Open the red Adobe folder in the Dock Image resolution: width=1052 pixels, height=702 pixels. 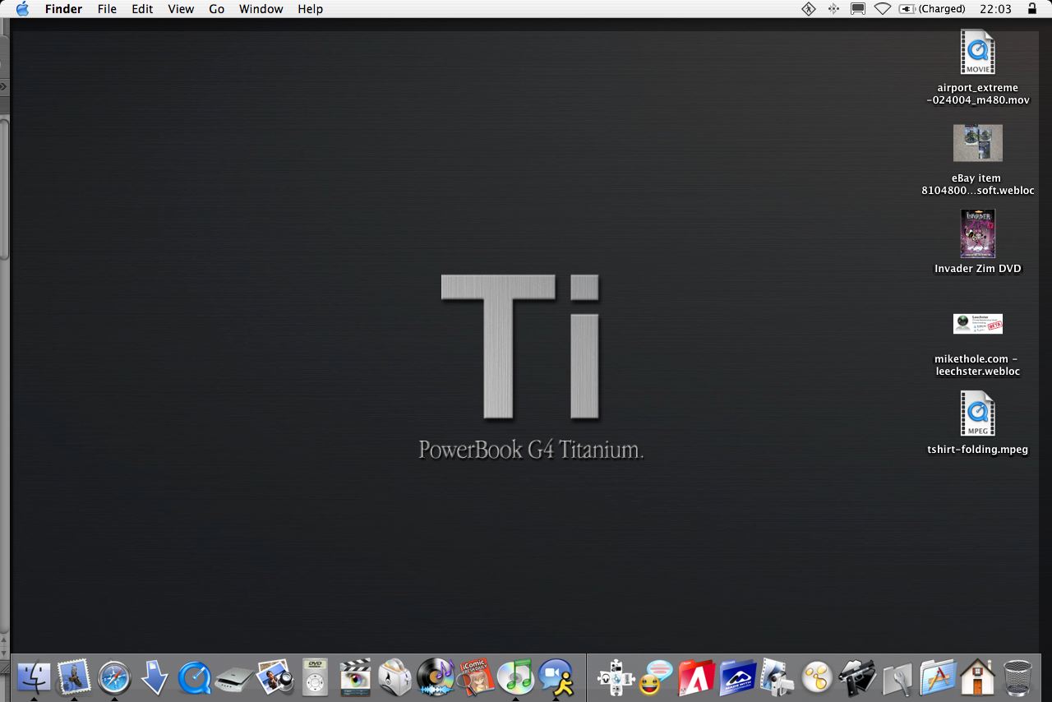[696, 678]
